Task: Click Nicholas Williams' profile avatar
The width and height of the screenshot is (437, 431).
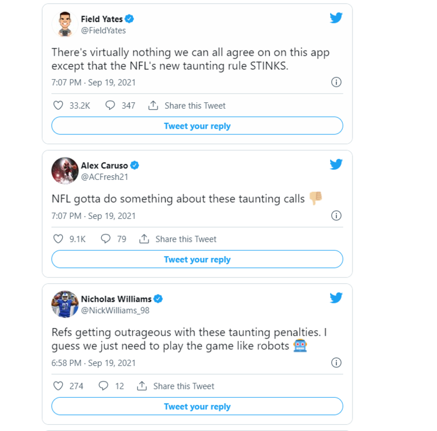Action: (x=65, y=304)
